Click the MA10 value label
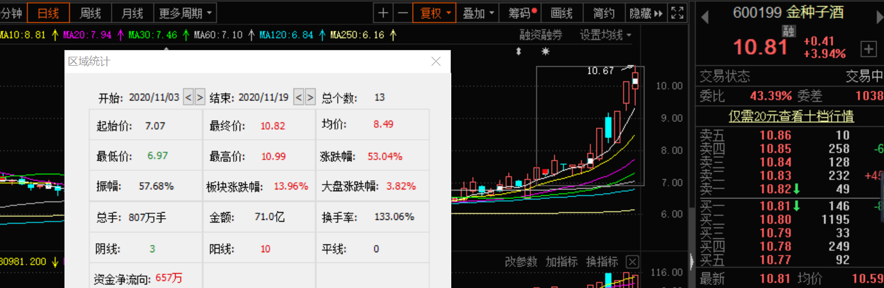Viewport: 884px width, 288px height. point(23,35)
